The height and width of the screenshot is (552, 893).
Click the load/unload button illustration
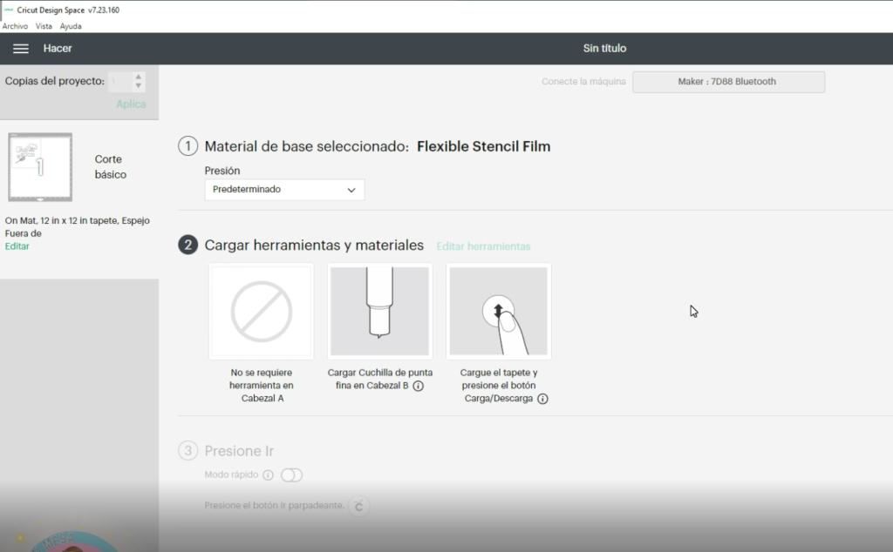click(498, 311)
